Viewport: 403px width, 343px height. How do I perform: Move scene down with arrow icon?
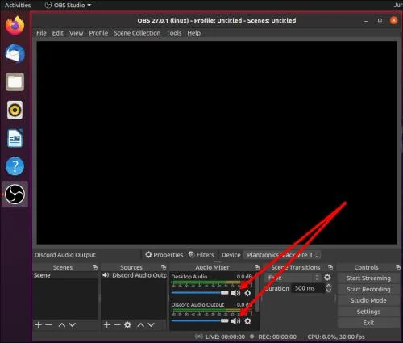(x=73, y=325)
